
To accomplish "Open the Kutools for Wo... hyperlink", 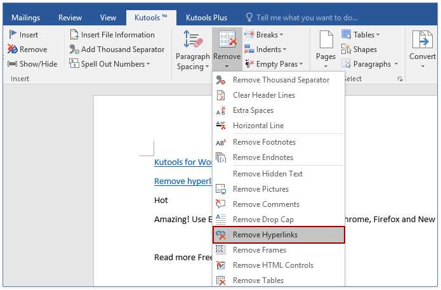I will (x=183, y=162).
